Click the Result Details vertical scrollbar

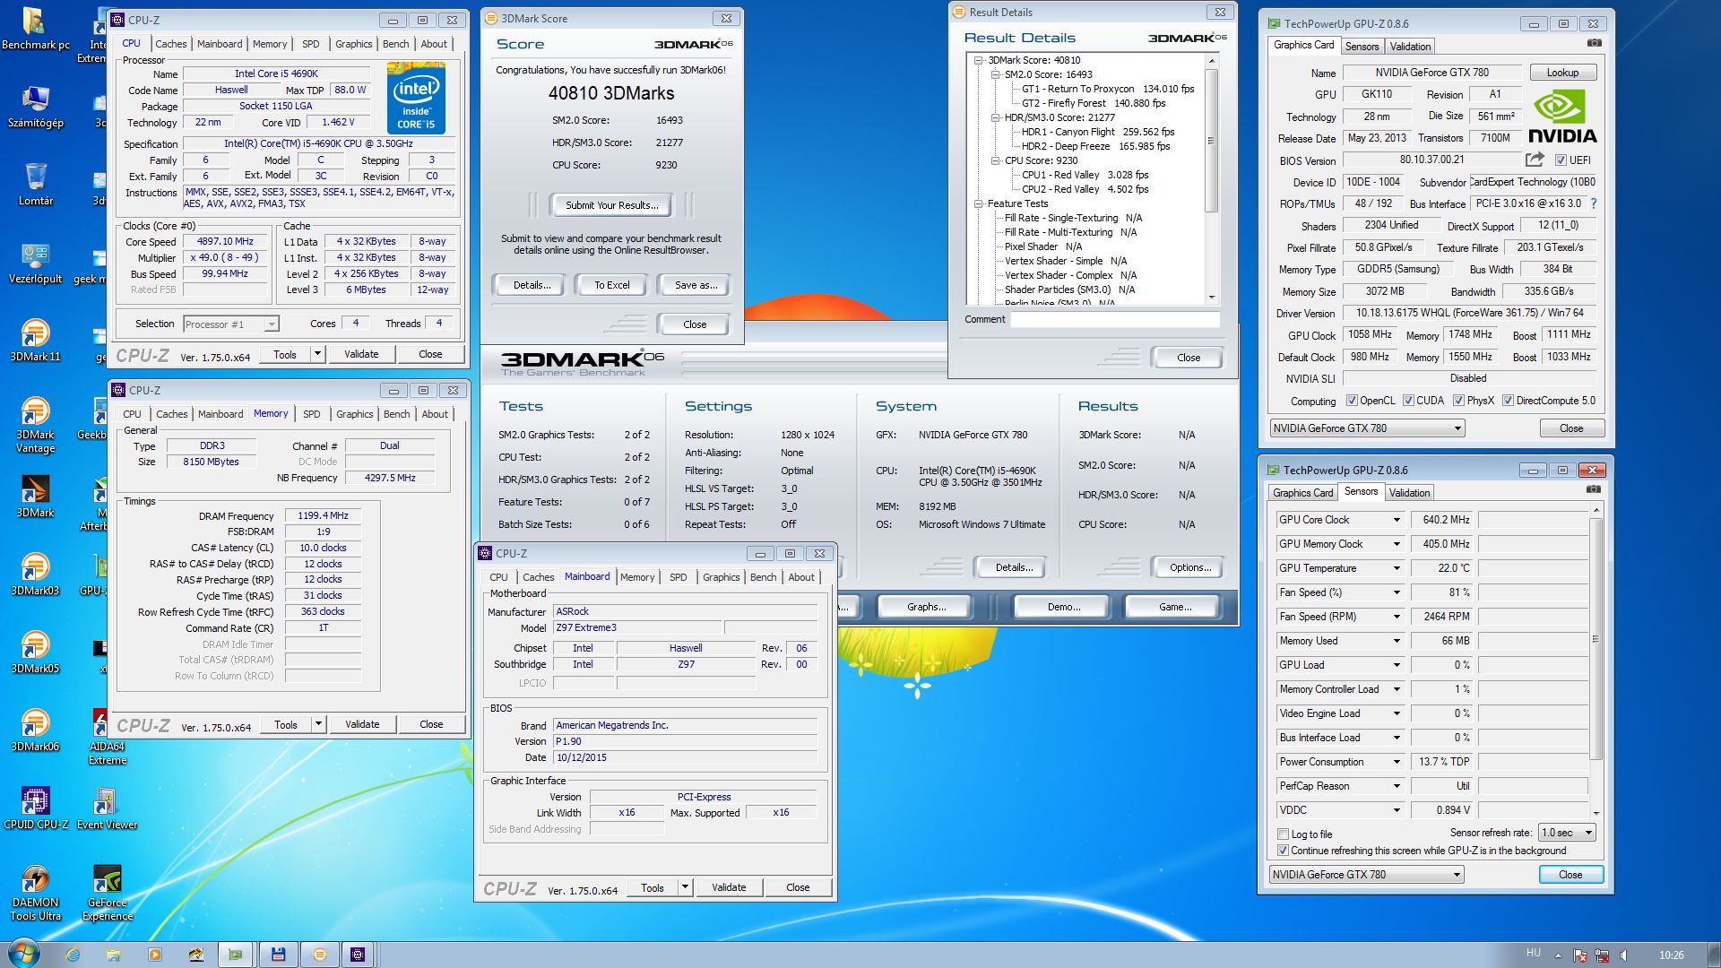(1212, 140)
